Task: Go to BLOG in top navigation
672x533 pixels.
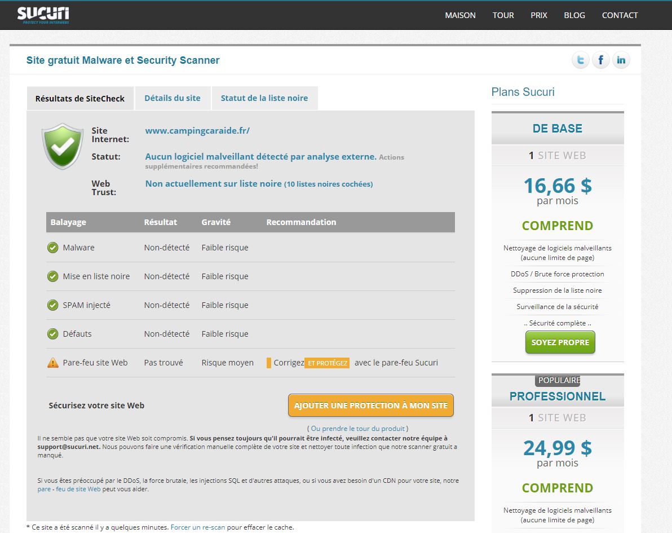Action: click(x=574, y=15)
